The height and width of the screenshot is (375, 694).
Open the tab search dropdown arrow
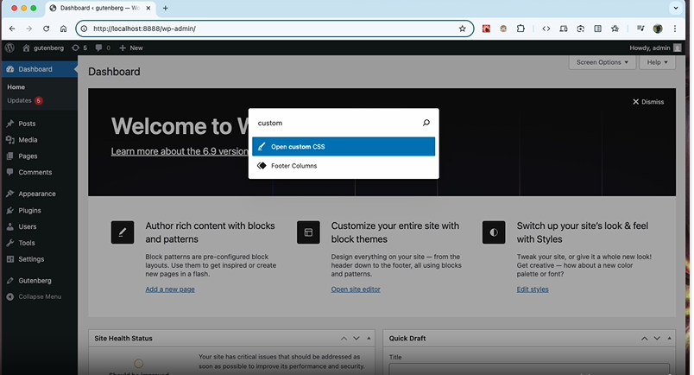click(676, 8)
